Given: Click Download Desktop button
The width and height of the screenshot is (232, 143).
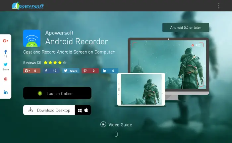Looking at the screenshot, I should (49, 110).
